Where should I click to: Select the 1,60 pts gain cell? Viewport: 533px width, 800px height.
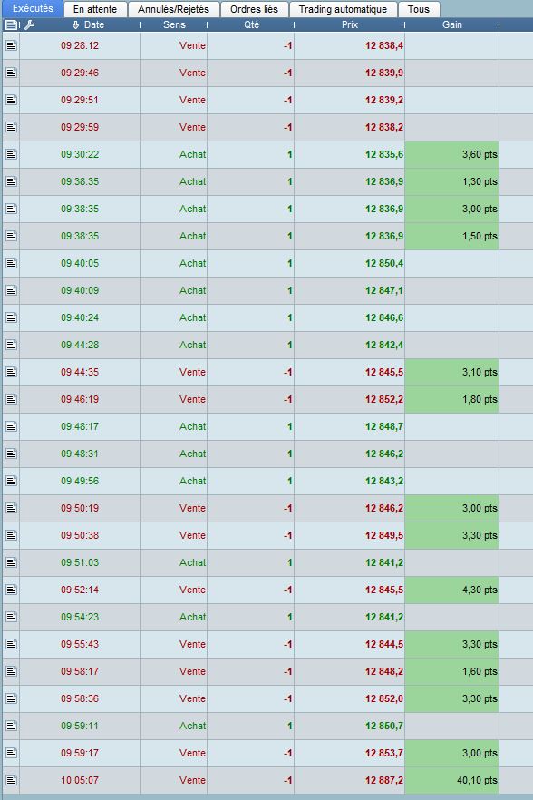click(x=452, y=671)
